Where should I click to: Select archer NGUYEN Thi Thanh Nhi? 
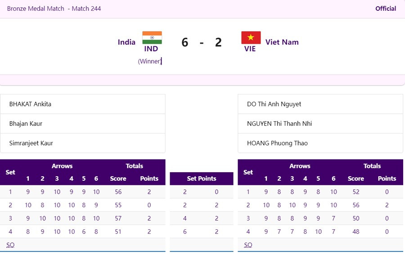point(279,124)
